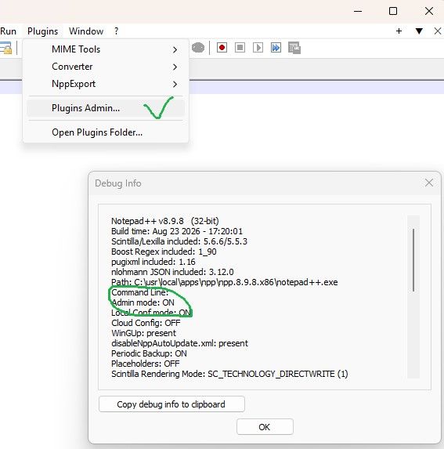Close the Debug Info dialog

(x=429, y=183)
